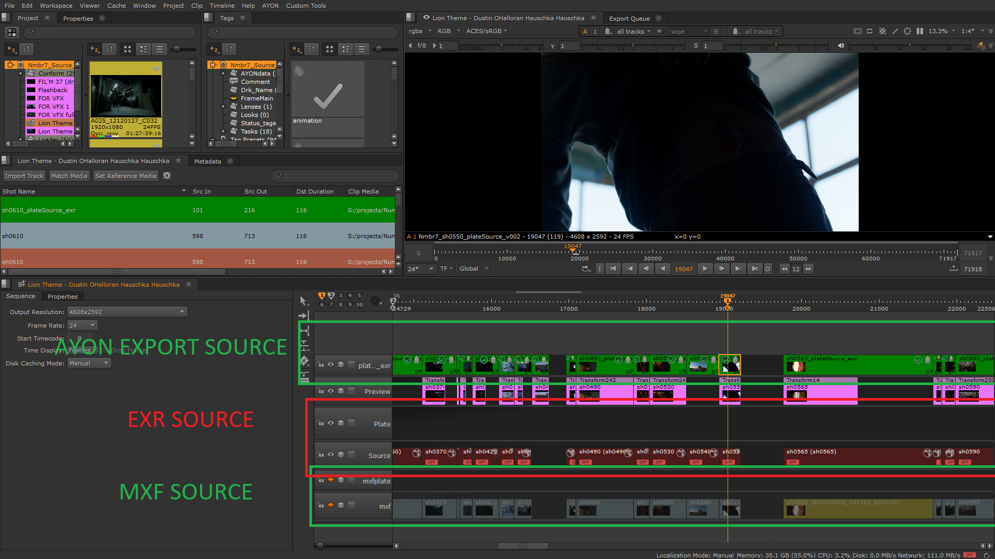Toggle visibility eye of mxfplate track
995x559 pixels.
point(331,480)
